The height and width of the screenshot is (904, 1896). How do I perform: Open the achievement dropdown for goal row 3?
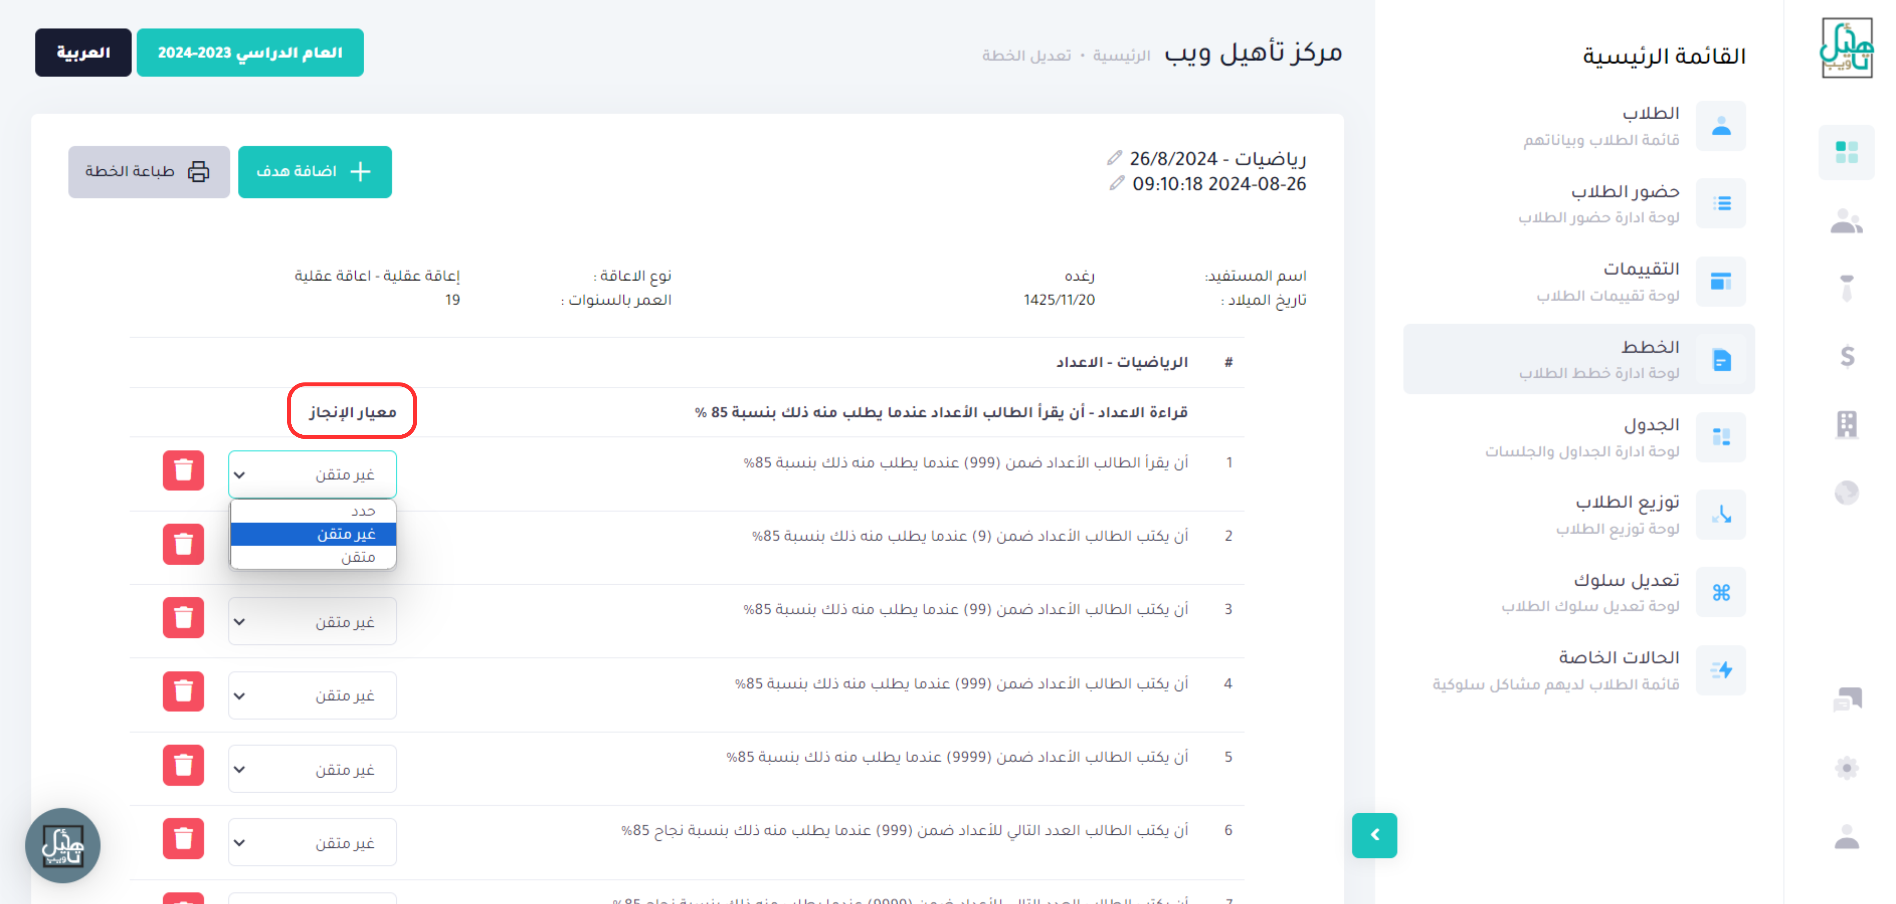[312, 622]
